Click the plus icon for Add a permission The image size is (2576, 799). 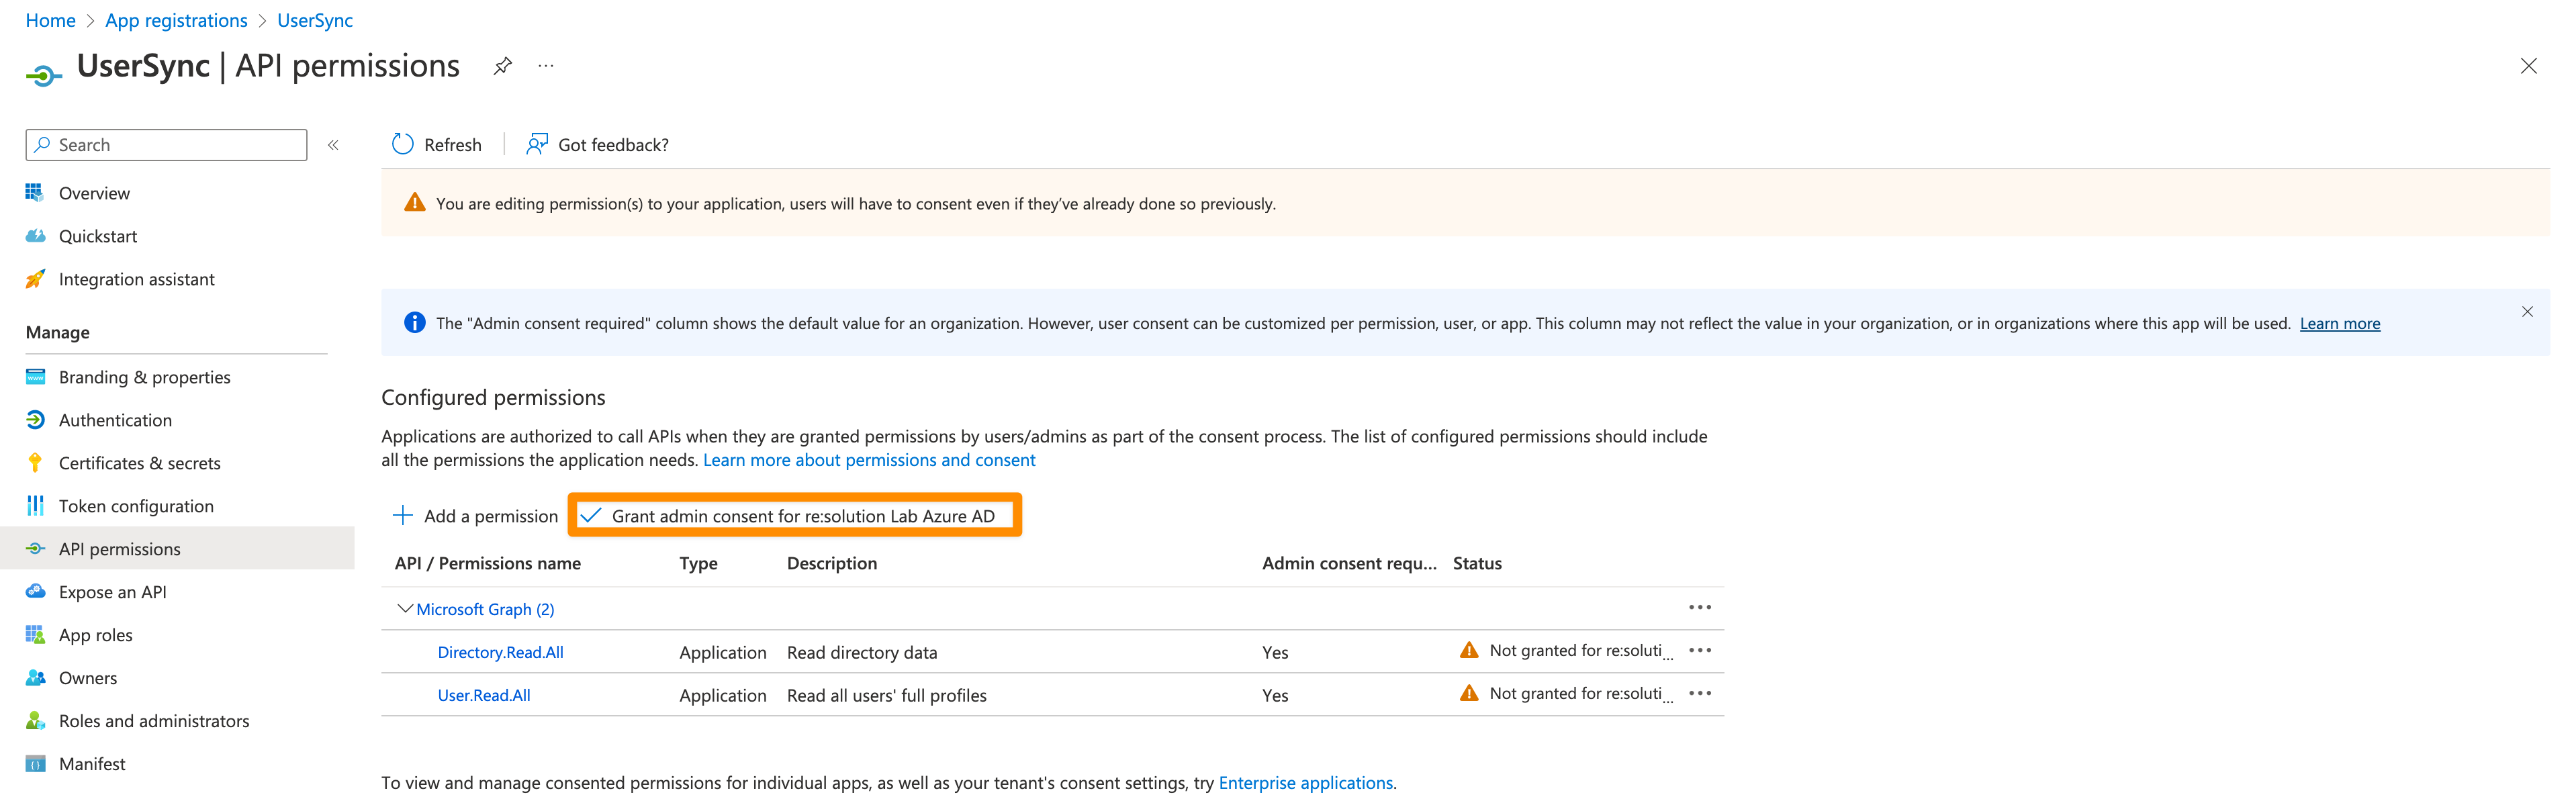pyautogui.click(x=402, y=515)
